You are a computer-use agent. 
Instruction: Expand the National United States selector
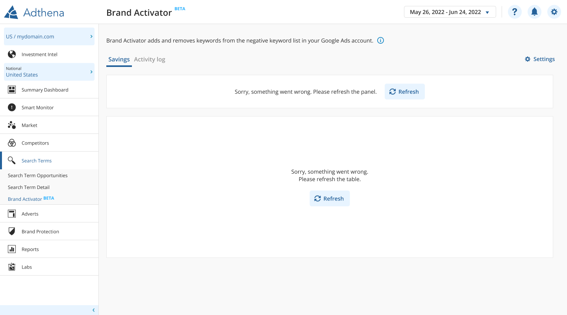pos(49,72)
